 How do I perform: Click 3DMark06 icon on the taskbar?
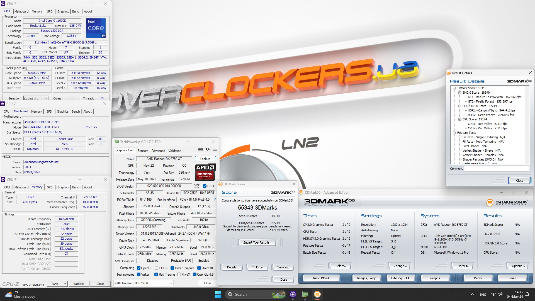click(x=317, y=294)
